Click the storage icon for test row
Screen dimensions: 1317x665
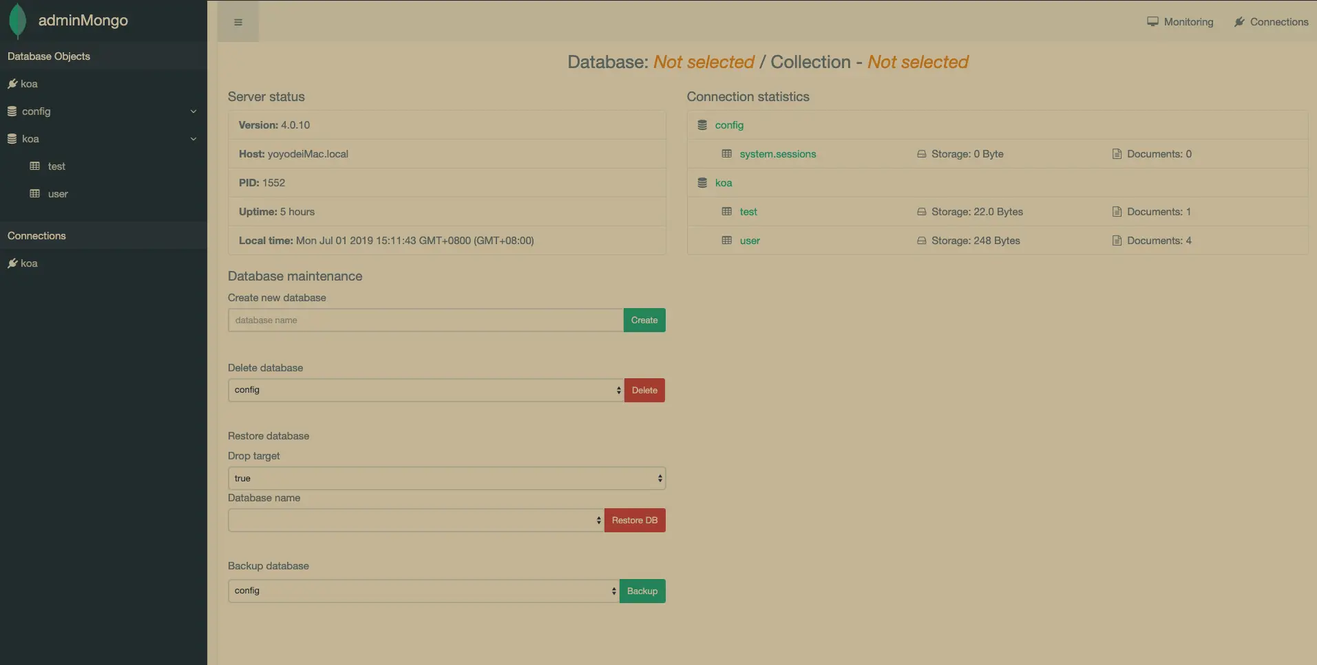tap(921, 212)
